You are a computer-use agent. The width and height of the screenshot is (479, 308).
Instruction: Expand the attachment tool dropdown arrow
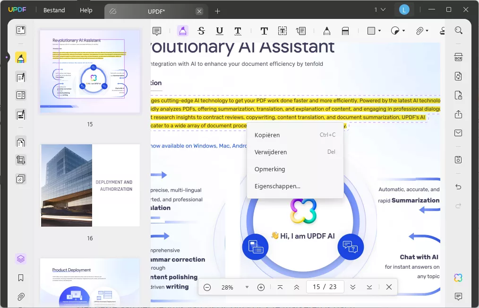tap(427, 31)
